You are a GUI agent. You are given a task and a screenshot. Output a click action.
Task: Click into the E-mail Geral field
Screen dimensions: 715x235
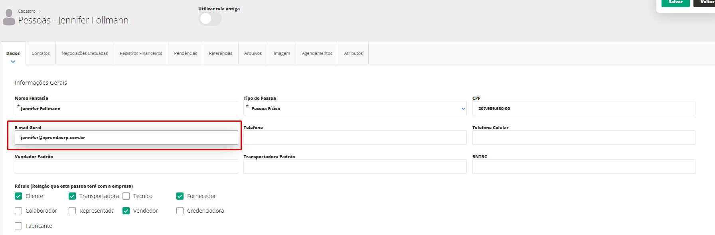pos(126,138)
